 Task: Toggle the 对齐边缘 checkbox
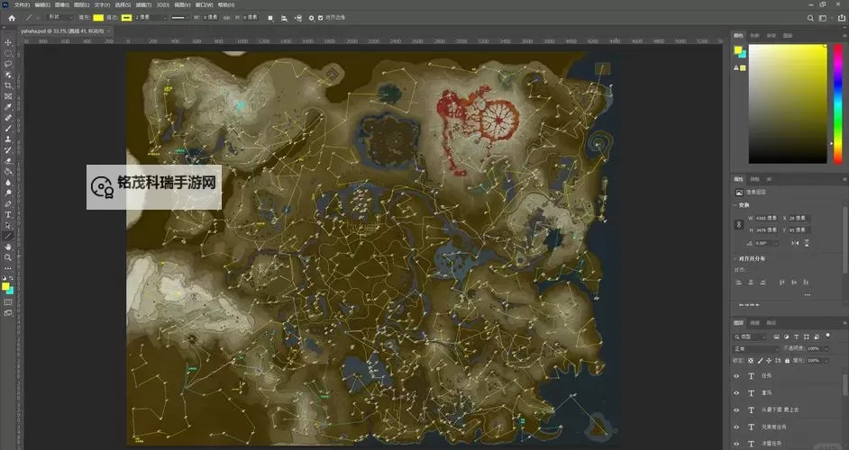tap(322, 17)
